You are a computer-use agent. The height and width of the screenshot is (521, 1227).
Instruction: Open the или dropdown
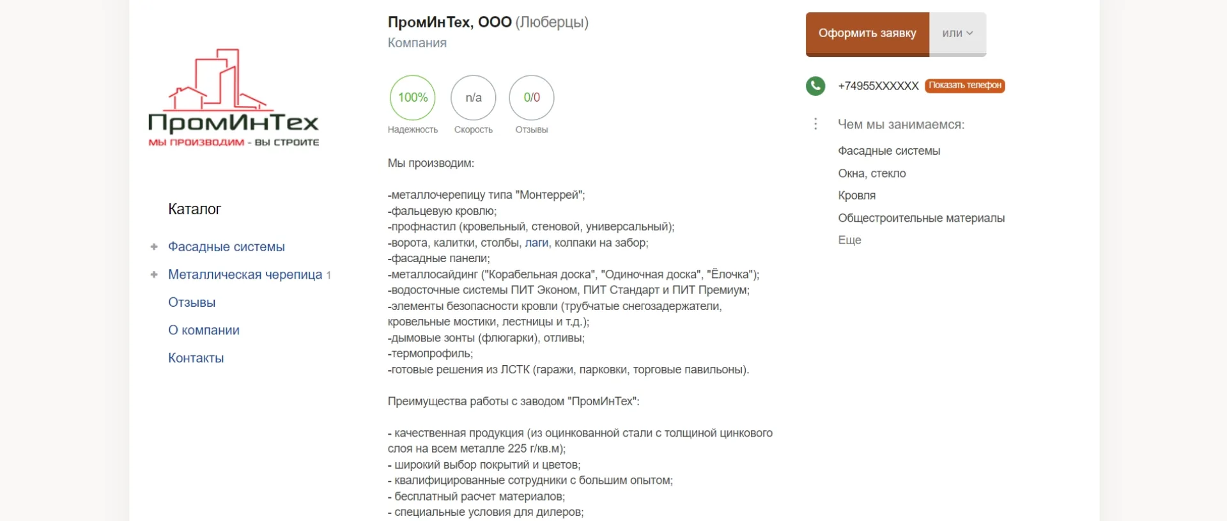pyautogui.click(x=957, y=33)
